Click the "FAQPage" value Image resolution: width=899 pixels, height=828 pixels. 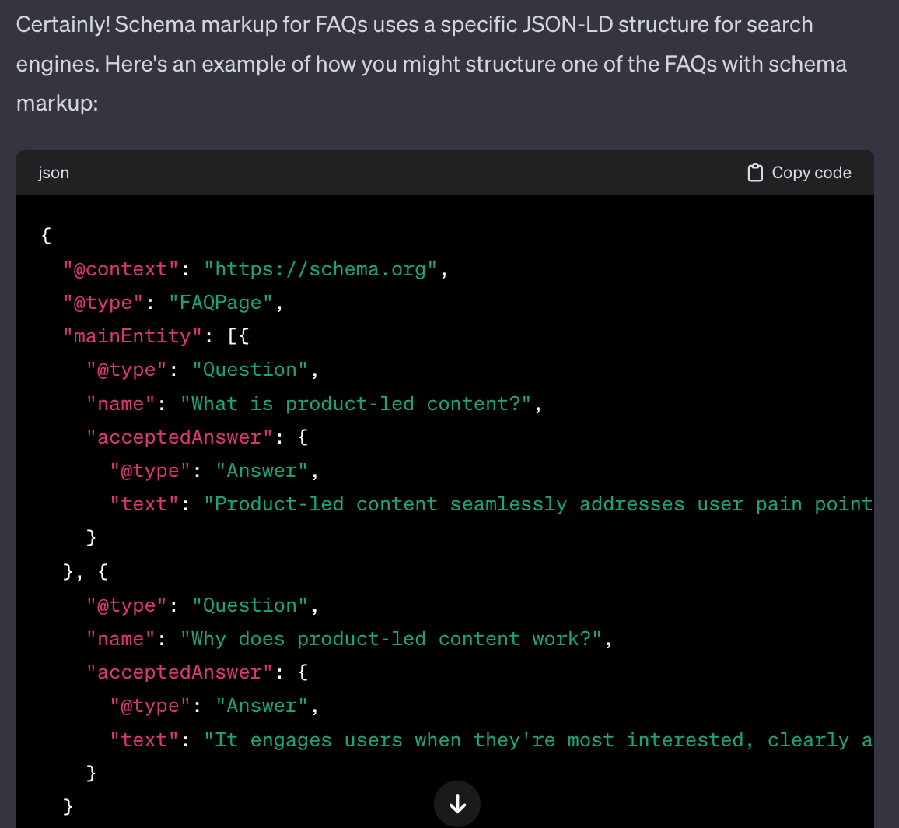tap(221, 303)
